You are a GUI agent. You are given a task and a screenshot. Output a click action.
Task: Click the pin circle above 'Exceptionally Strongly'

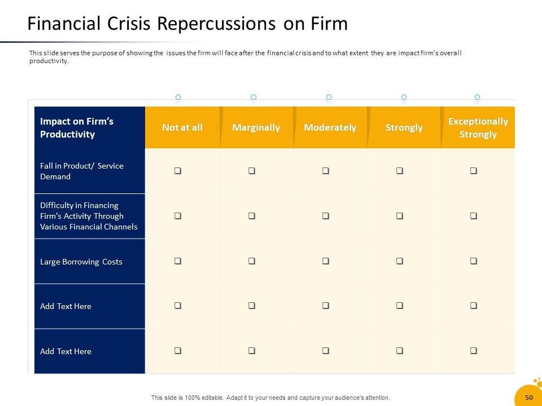coord(478,98)
